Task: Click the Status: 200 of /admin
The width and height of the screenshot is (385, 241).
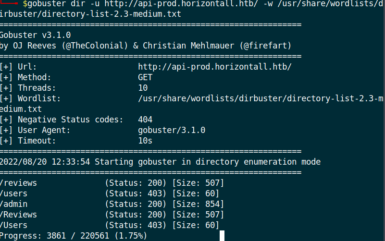Action: coord(136,204)
